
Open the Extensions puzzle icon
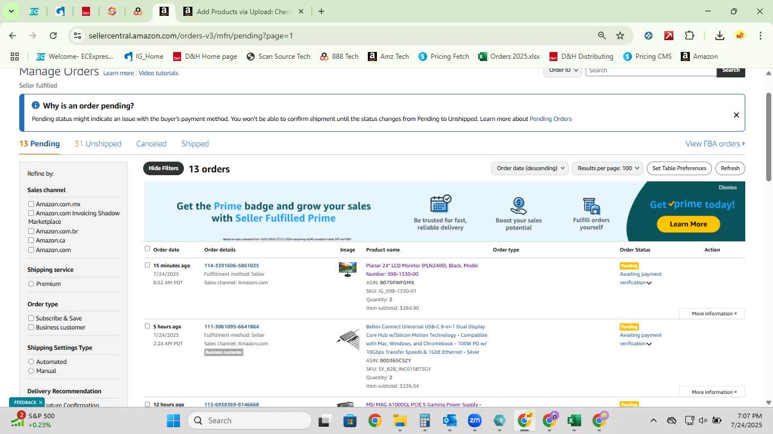[689, 36]
